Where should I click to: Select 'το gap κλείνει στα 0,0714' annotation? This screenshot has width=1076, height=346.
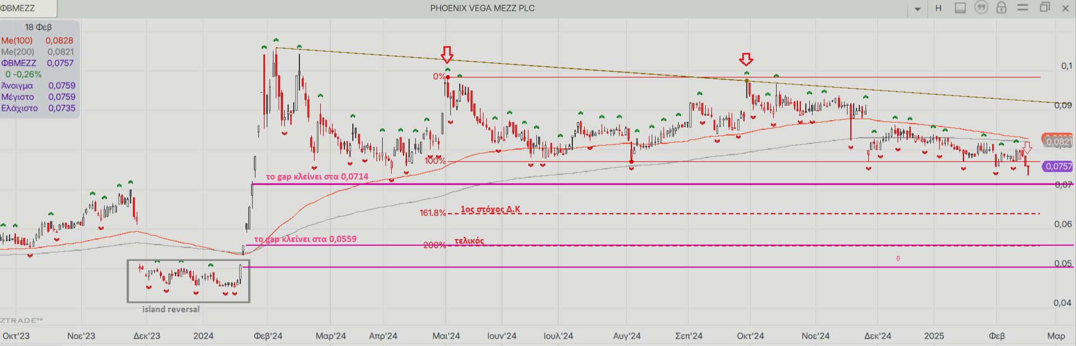[317, 177]
